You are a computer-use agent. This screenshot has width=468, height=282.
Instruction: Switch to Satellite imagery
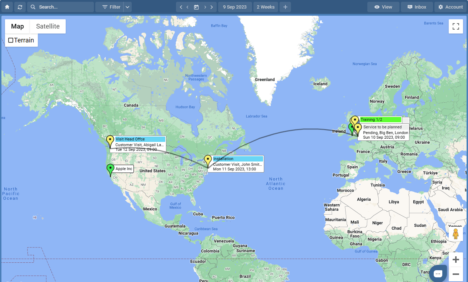[48, 26]
